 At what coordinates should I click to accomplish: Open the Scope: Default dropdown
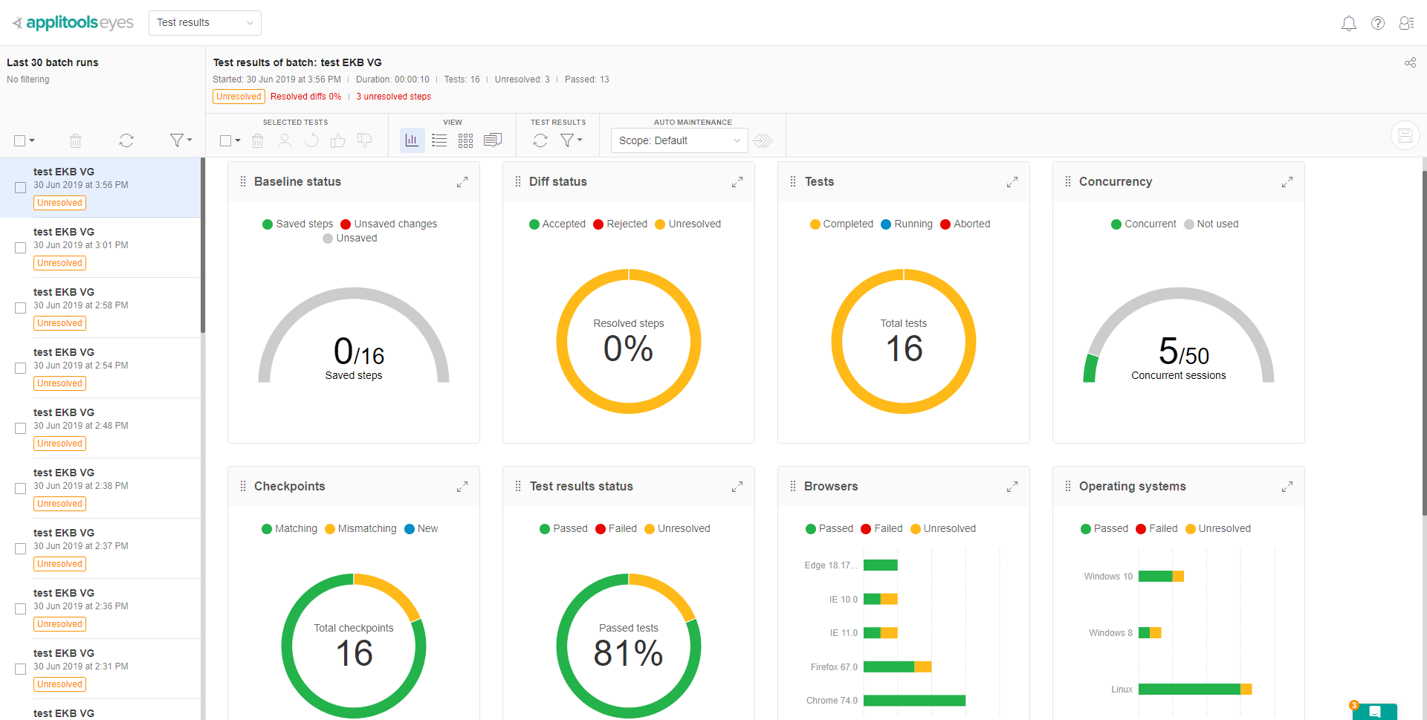point(679,140)
